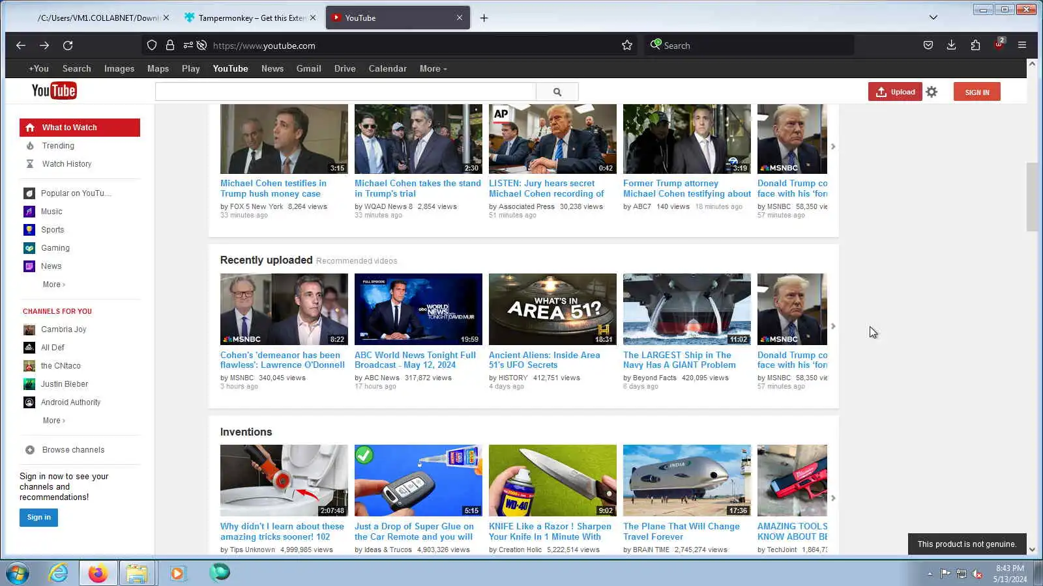
Task: Click the blue Sign in sidebar button
Action: (x=38, y=518)
